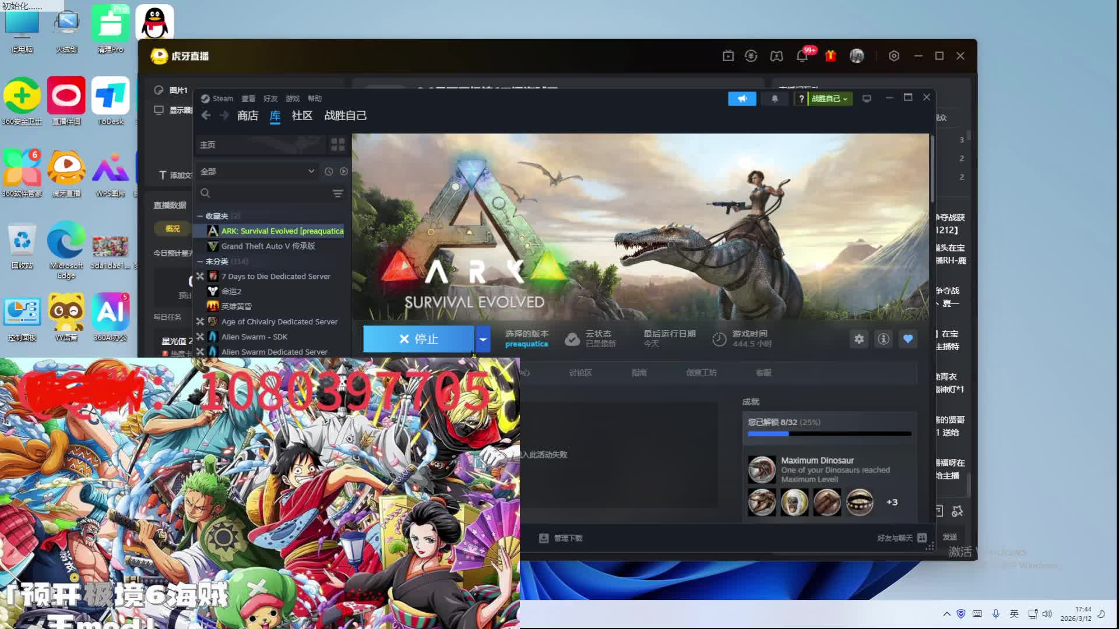Open library advanced filter icon
Image resolution: width=1119 pixels, height=629 pixels.
pos(337,193)
